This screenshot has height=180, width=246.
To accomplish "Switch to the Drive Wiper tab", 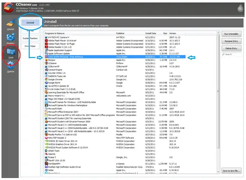I will pos(30,46).
